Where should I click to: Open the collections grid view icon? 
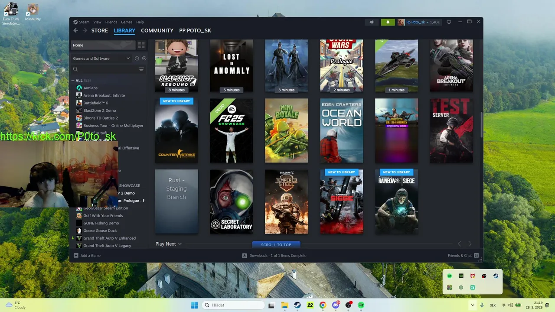click(141, 45)
